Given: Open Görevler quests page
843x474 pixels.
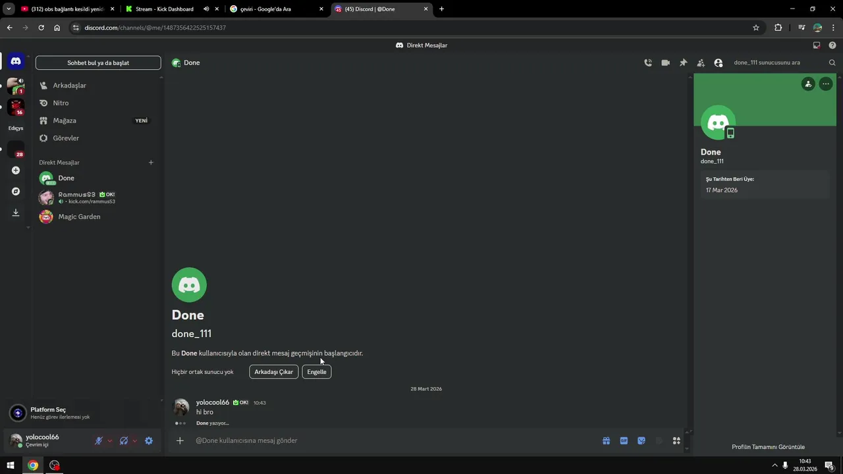Looking at the screenshot, I should [97, 138].
